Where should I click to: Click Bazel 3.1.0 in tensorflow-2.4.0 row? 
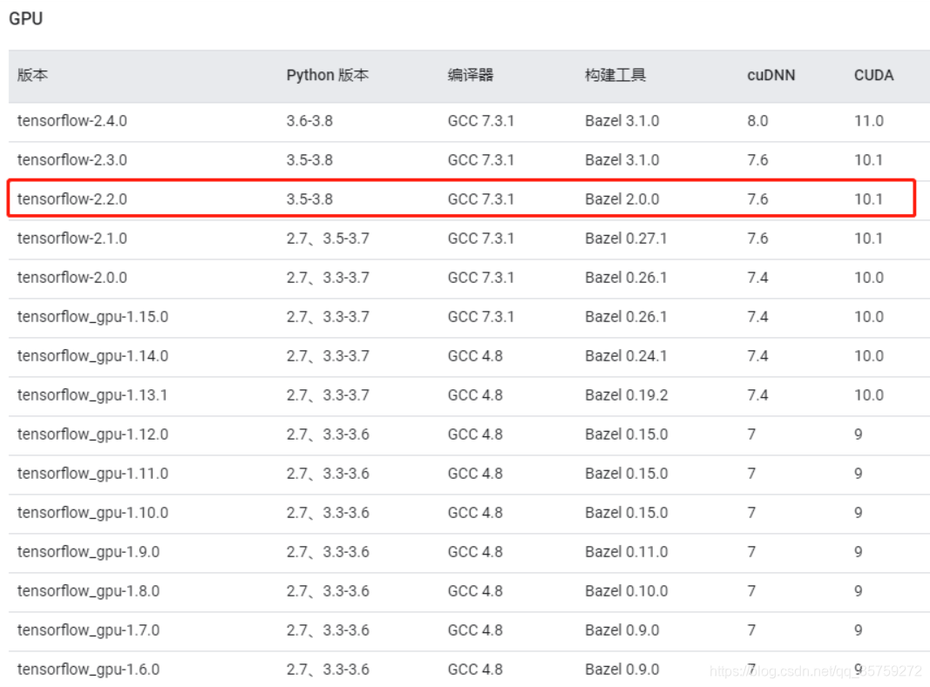click(622, 121)
